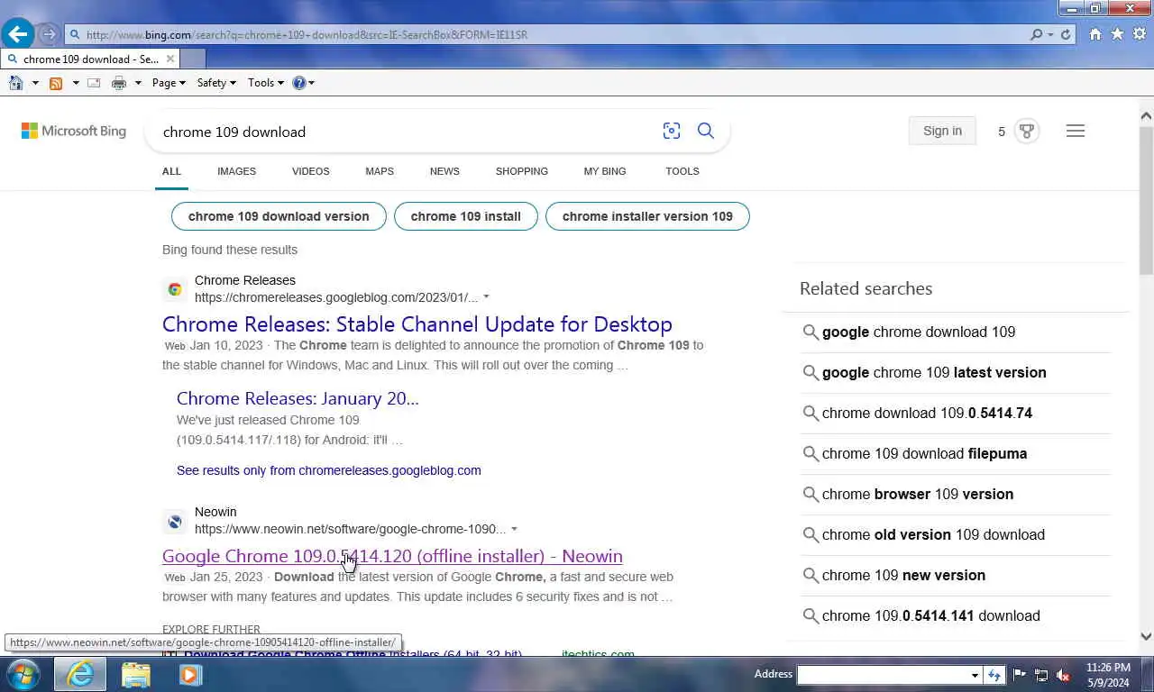
Task: Click 'chrome 109 install' suggestion chip
Action: (x=466, y=216)
